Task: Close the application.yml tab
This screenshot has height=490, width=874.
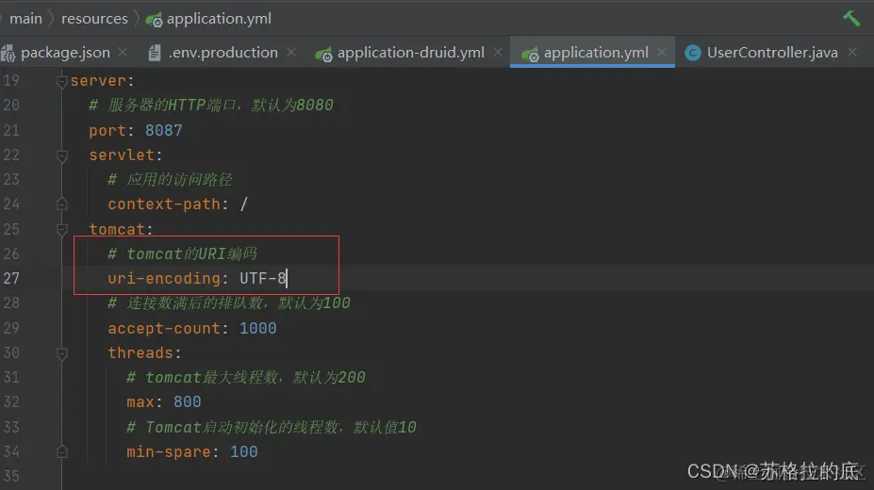Action: tap(662, 52)
